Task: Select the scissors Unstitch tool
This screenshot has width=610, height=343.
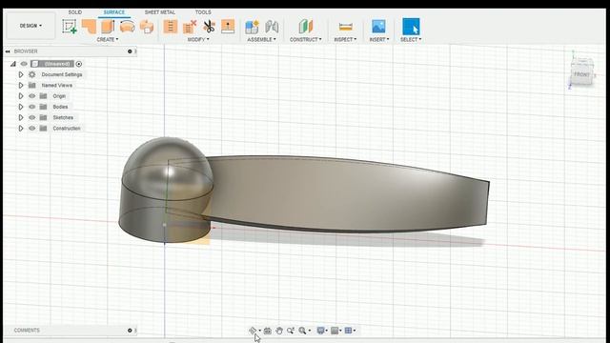Action: 209,27
